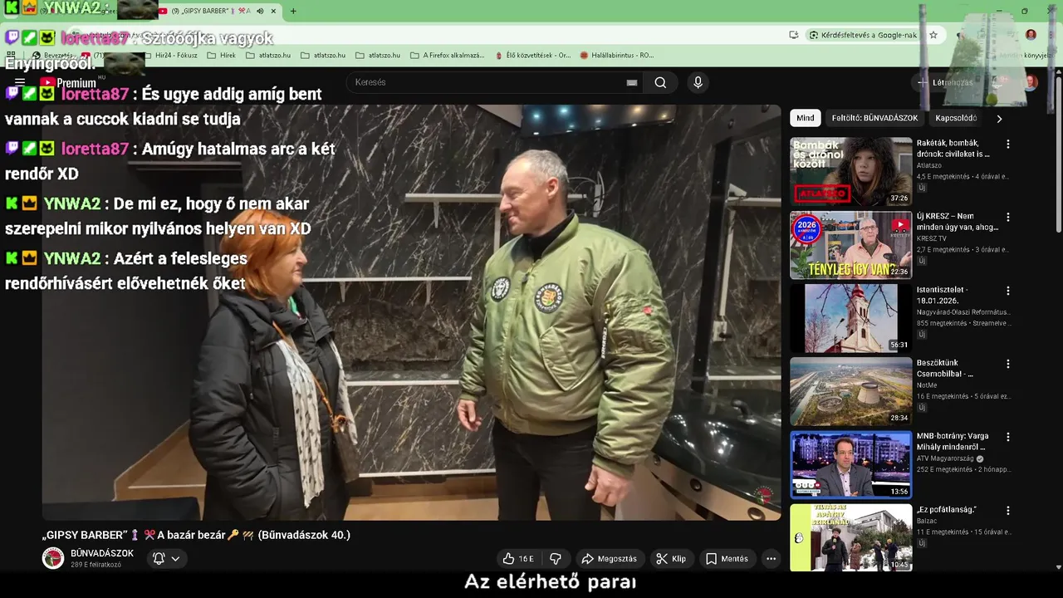The image size is (1063, 598).
Task: Dislike the video with thumbs-down icon
Action: (556, 559)
